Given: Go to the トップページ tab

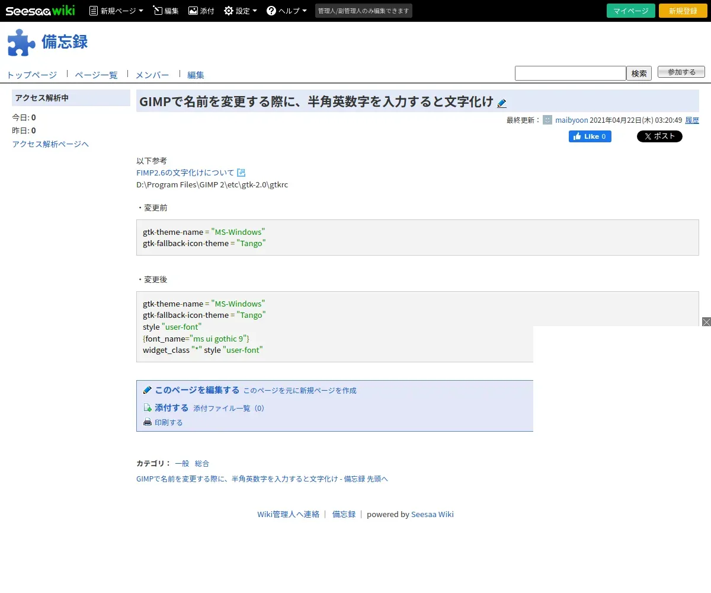Looking at the screenshot, I should pyautogui.click(x=32, y=75).
